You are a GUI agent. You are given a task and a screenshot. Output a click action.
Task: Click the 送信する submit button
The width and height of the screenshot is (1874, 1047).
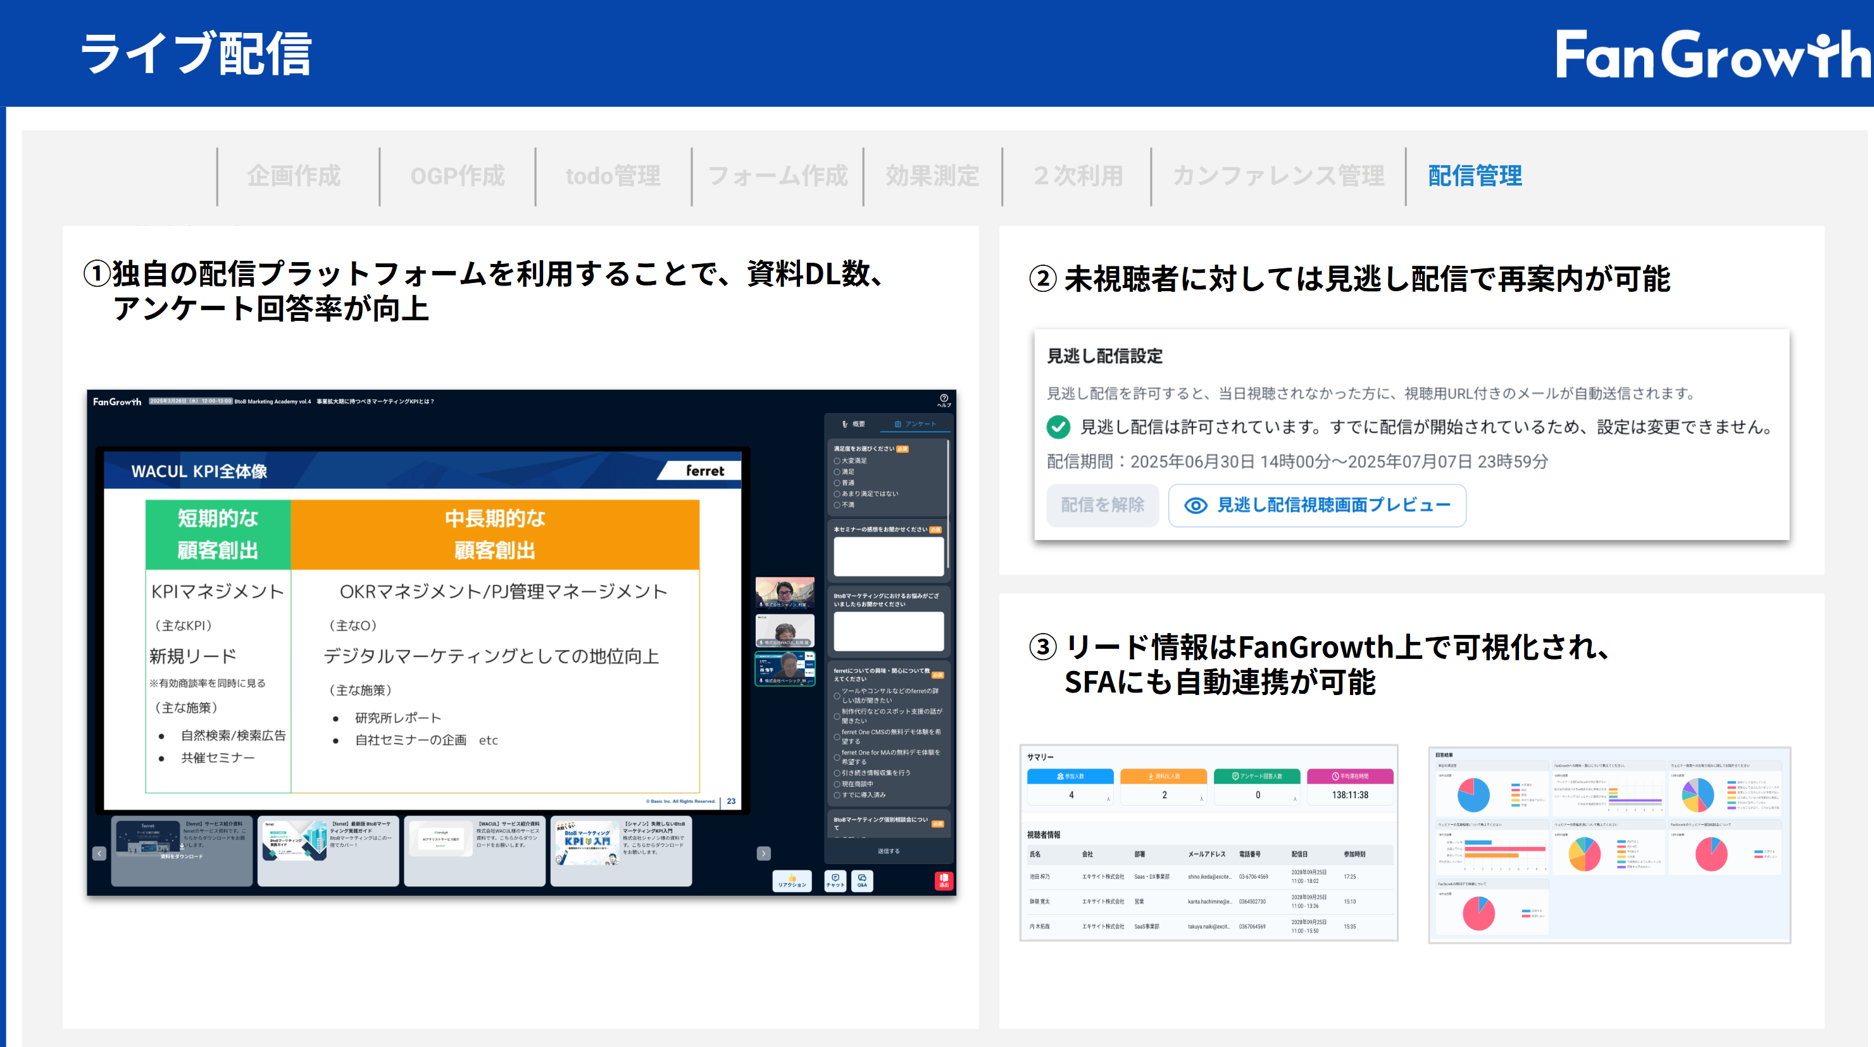[x=888, y=851]
